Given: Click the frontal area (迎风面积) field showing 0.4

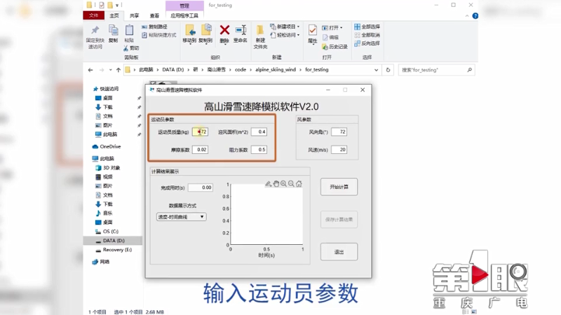Looking at the screenshot, I should point(259,132).
